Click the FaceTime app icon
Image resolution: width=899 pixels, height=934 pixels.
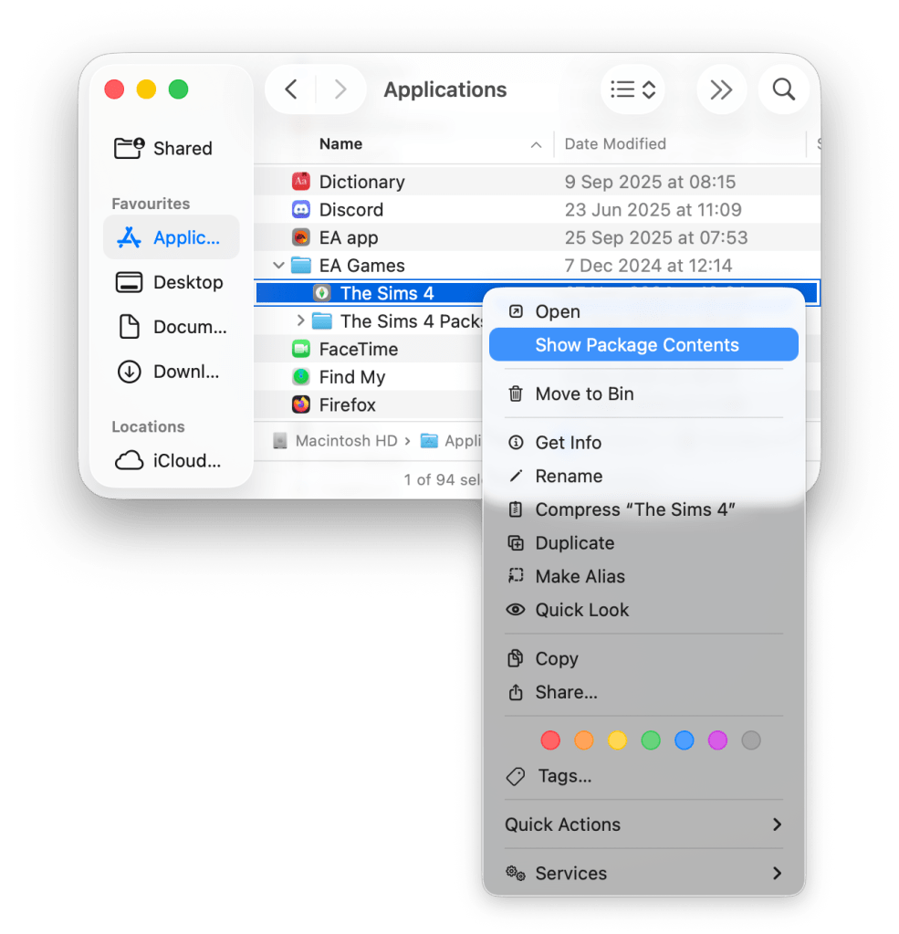tap(300, 349)
